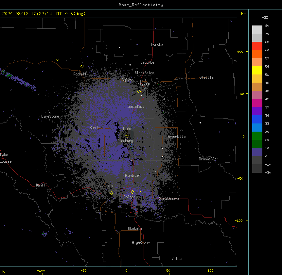Click the Vulcan town label
The image size is (282, 275).
(178, 259)
